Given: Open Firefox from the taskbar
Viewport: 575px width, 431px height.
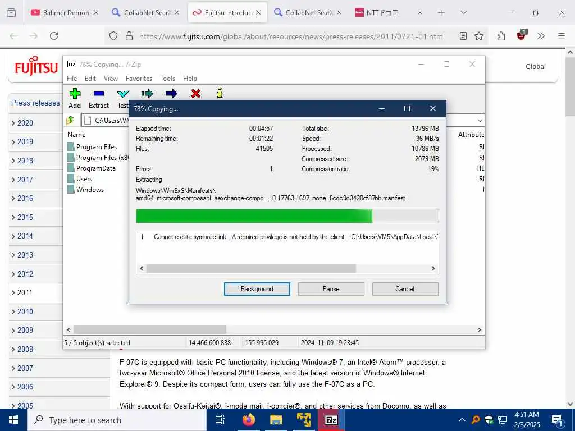Looking at the screenshot, I should 248,420.
